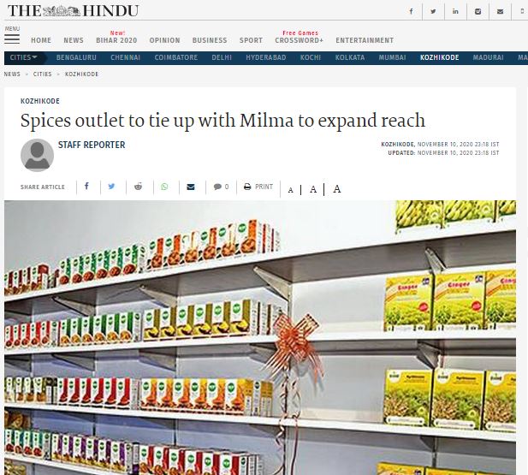Click the header LinkedIn icon
This screenshot has width=528, height=475.
pos(455,11)
